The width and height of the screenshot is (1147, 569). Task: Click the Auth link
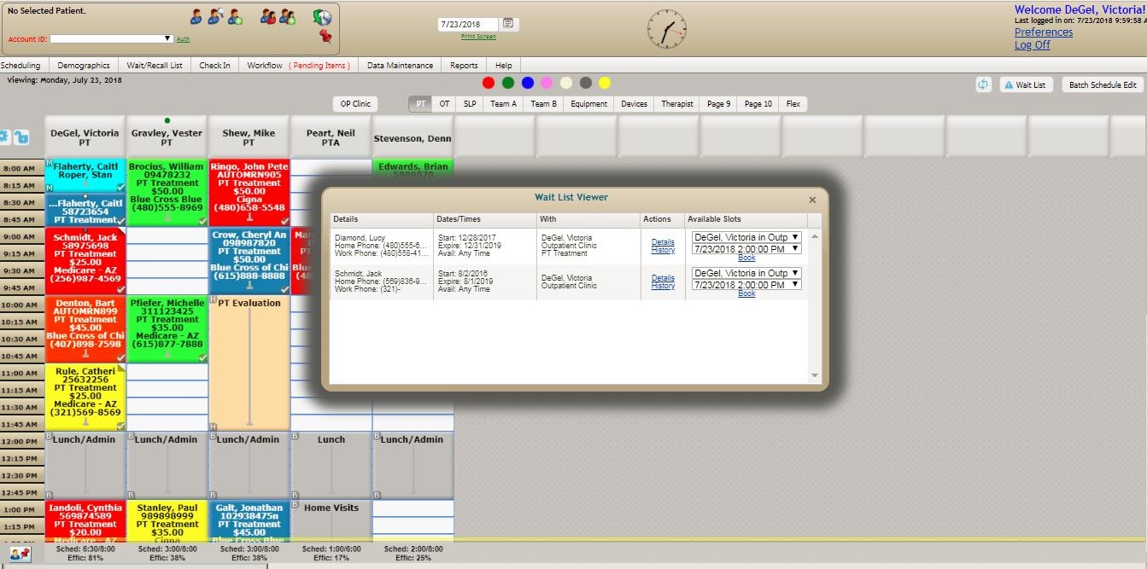pos(183,39)
